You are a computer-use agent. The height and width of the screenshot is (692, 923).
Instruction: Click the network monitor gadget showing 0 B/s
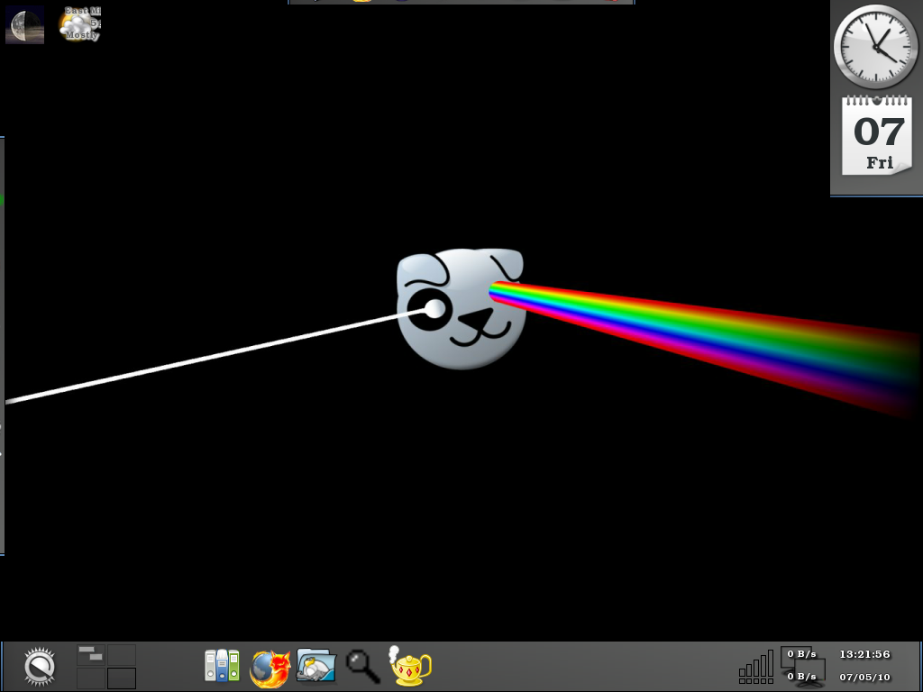(803, 666)
